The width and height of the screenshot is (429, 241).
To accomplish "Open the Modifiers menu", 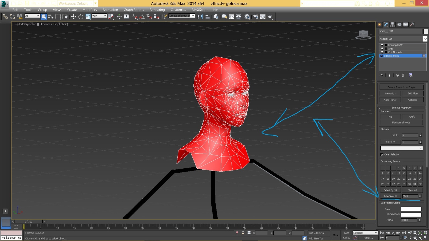I will (x=90, y=10).
